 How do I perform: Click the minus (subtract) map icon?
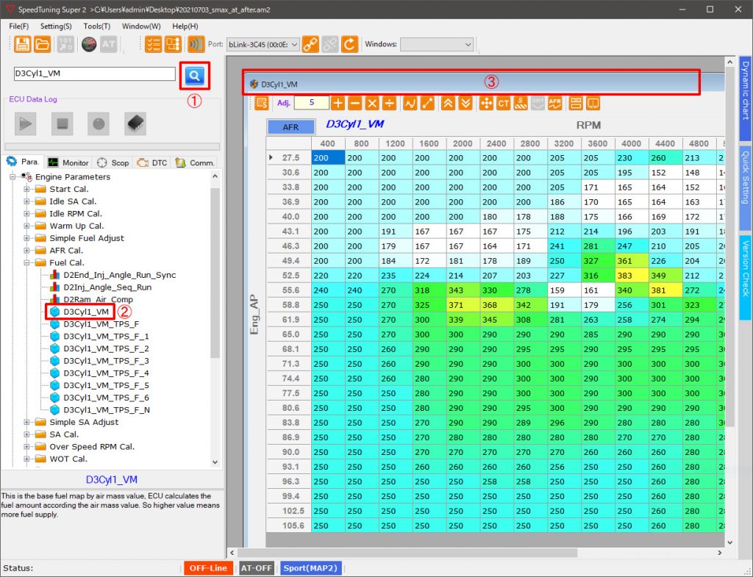coord(355,103)
